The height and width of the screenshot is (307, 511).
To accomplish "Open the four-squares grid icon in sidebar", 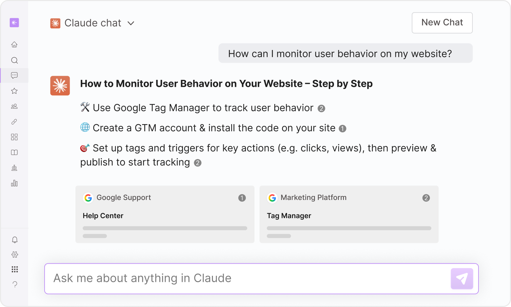I will pyautogui.click(x=14, y=137).
